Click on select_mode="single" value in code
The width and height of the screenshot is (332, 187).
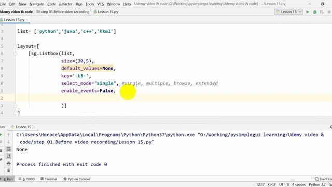pos(105,83)
